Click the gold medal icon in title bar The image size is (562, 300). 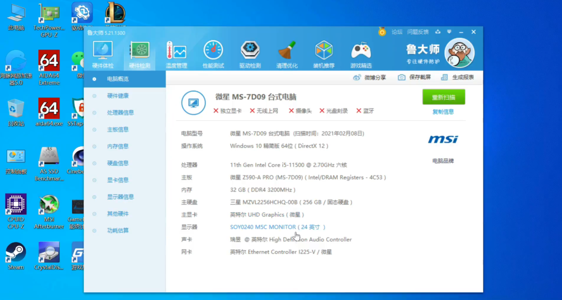pos(382,32)
